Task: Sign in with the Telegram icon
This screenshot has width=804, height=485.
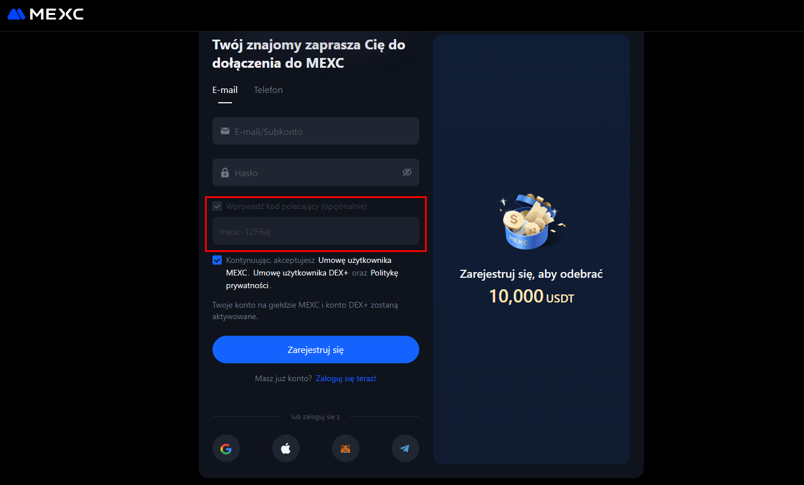Action: (405, 448)
